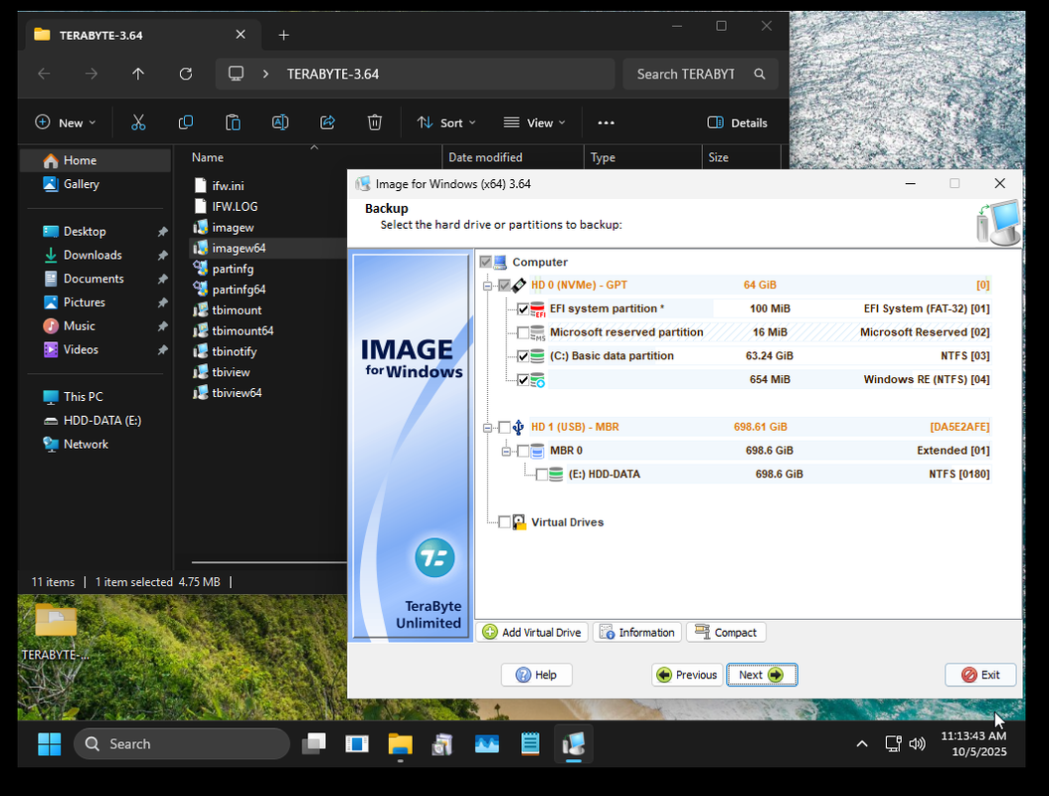Collapse the MBR 0 tree node

[x=506, y=452]
